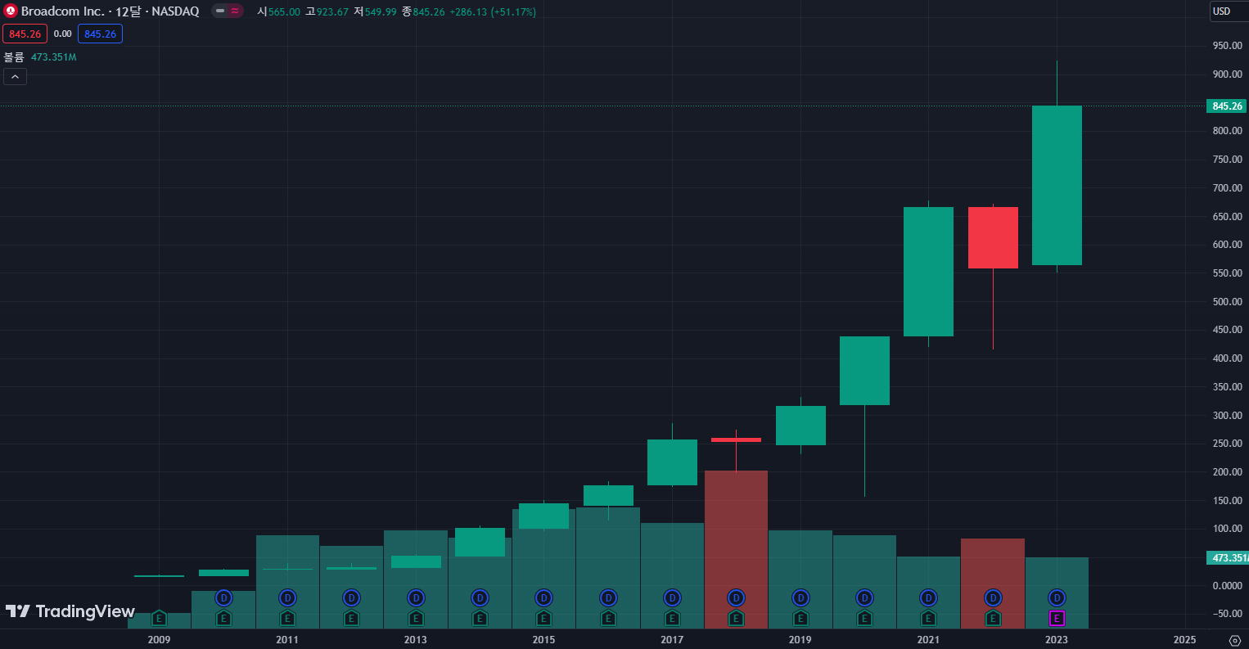Image resolution: width=1249 pixels, height=649 pixels.
Task: Open the 2010 earnings E marker
Action: [223, 618]
